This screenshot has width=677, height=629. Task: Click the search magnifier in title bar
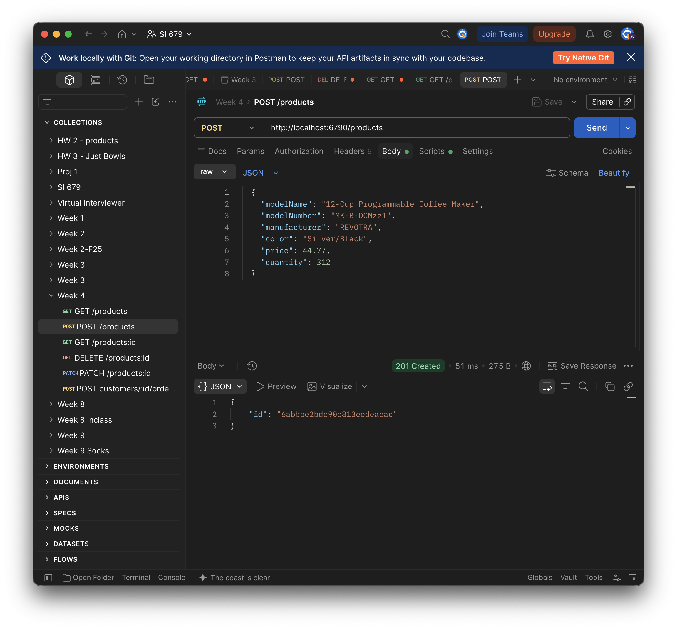445,34
